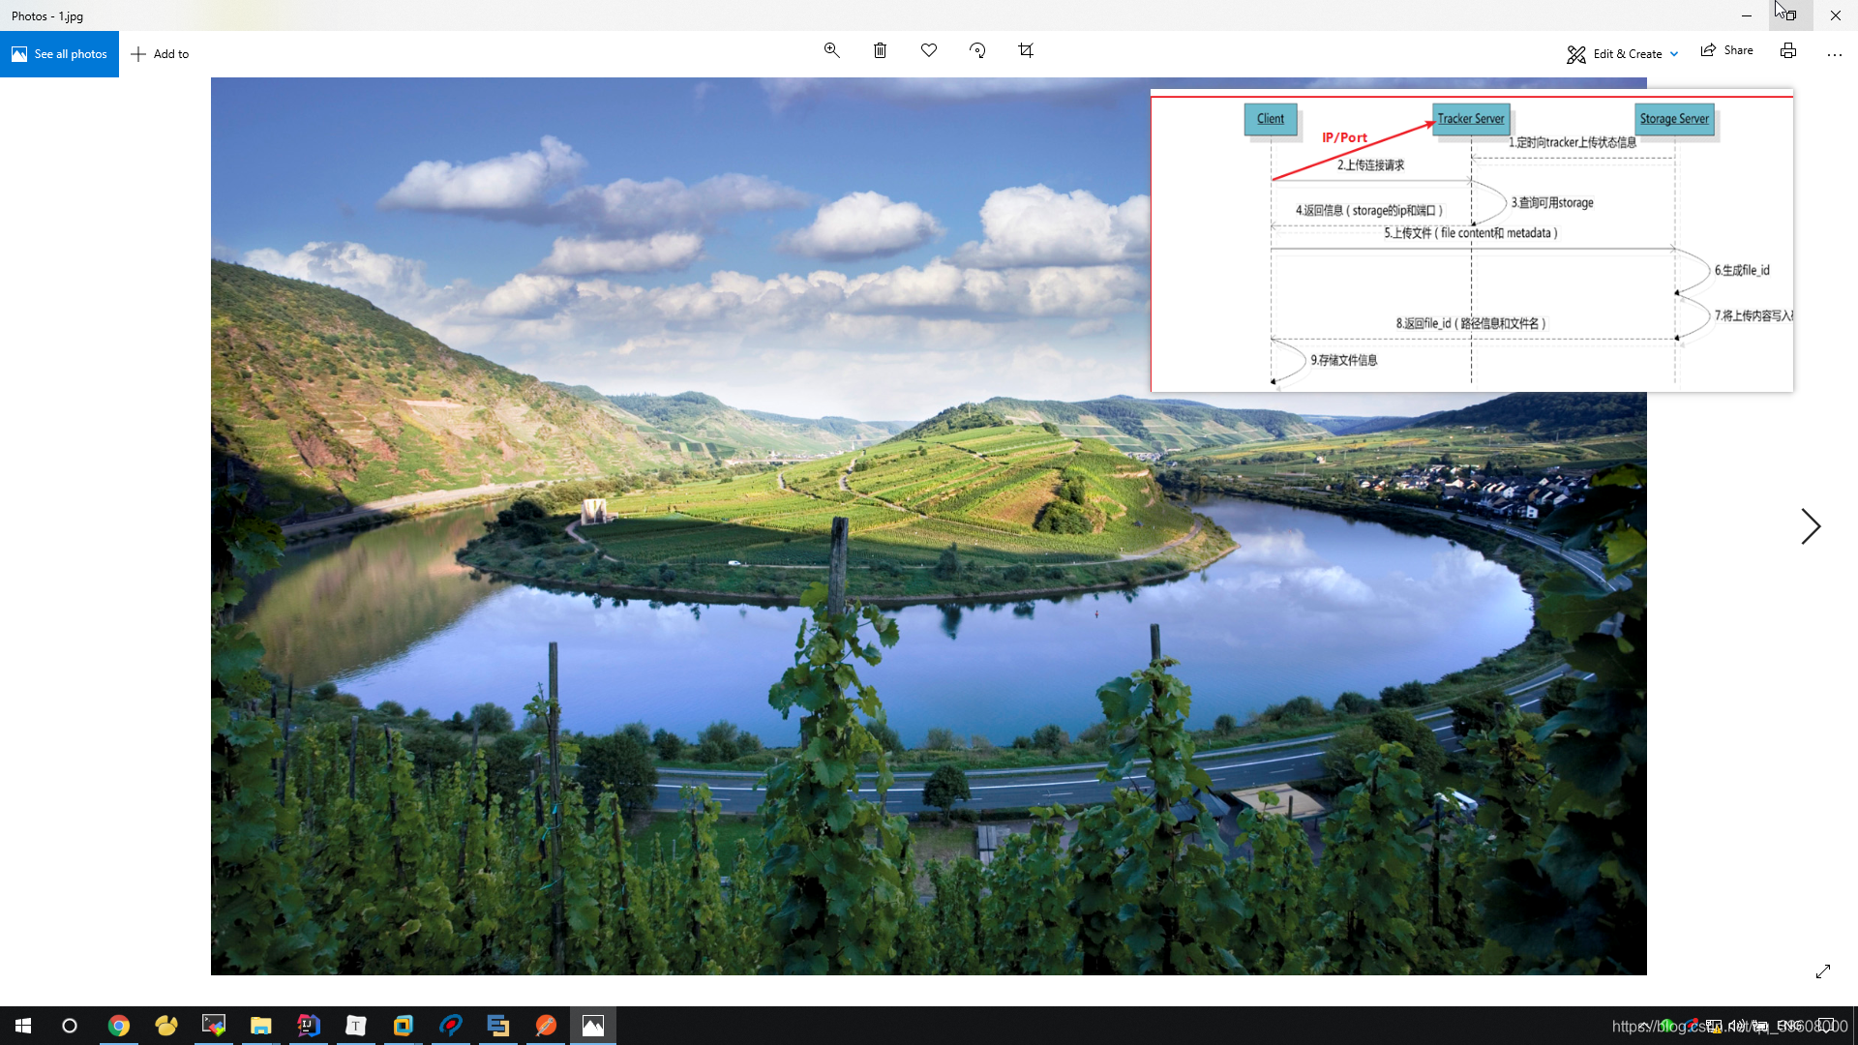Click the zoom in magnifier icon
The height and width of the screenshot is (1045, 1858).
click(830, 51)
